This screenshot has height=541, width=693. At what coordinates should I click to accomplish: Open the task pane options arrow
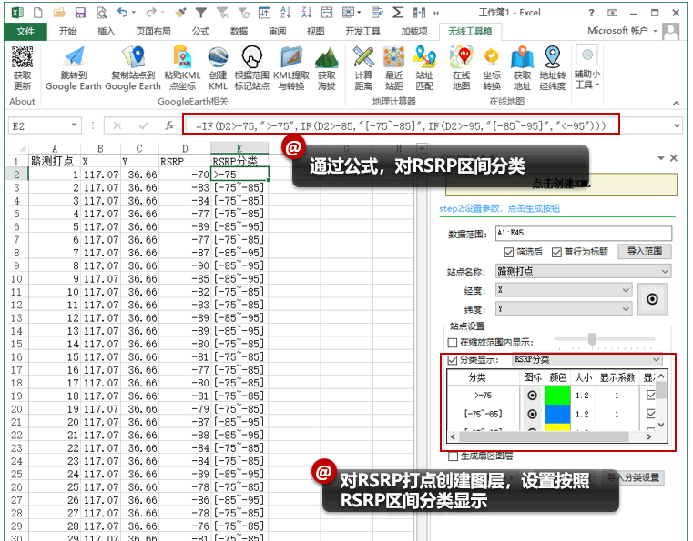(661, 158)
